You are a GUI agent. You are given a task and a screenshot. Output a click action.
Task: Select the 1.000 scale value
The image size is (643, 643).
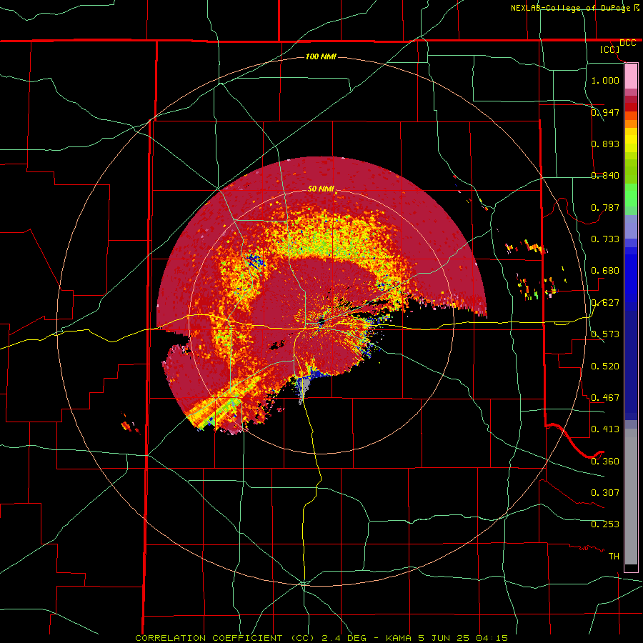click(x=605, y=80)
